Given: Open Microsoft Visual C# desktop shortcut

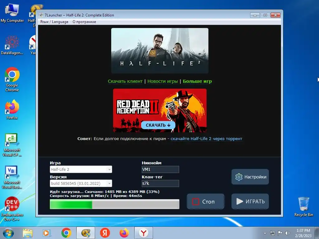Looking at the screenshot, I should (12, 145).
